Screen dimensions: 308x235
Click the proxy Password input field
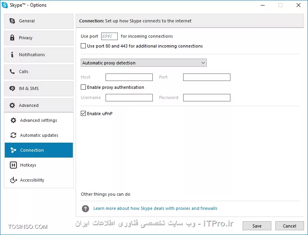(207, 97)
